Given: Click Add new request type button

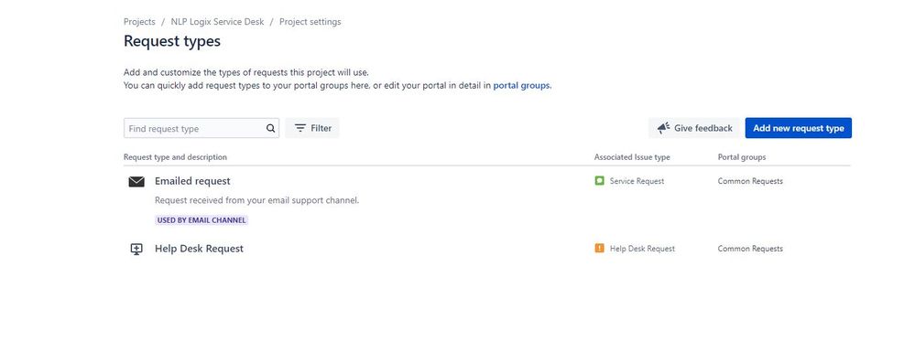Looking at the screenshot, I should click(x=799, y=128).
